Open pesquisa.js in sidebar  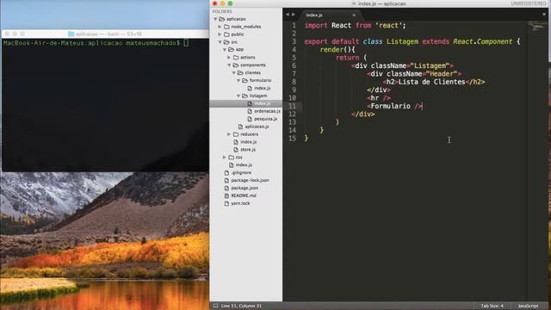266,119
